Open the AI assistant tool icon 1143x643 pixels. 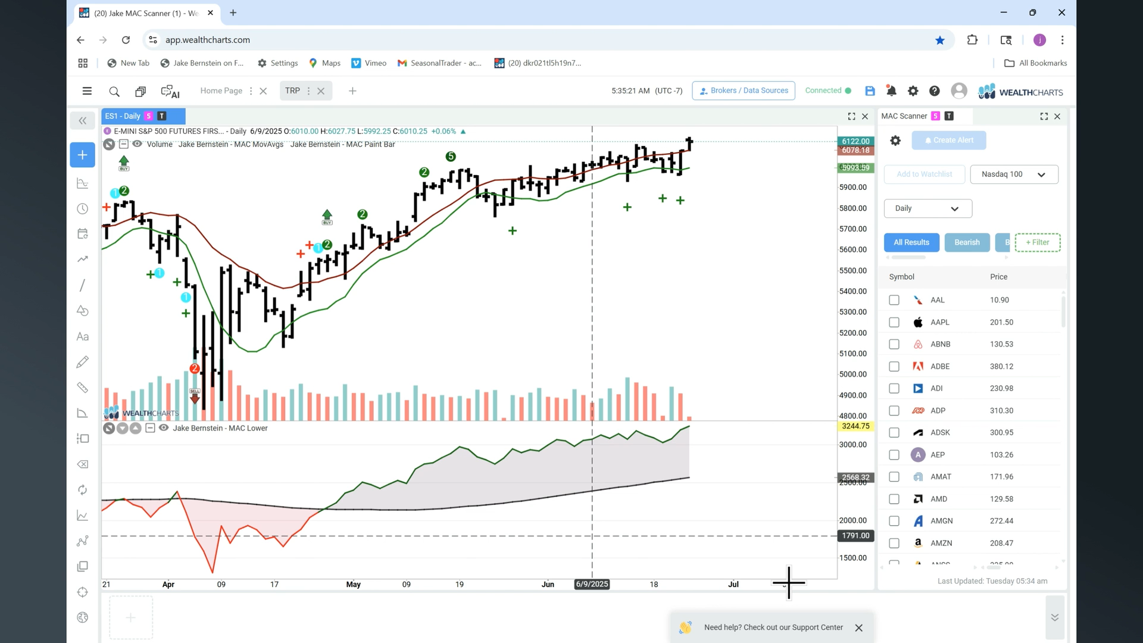tap(170, 91)
